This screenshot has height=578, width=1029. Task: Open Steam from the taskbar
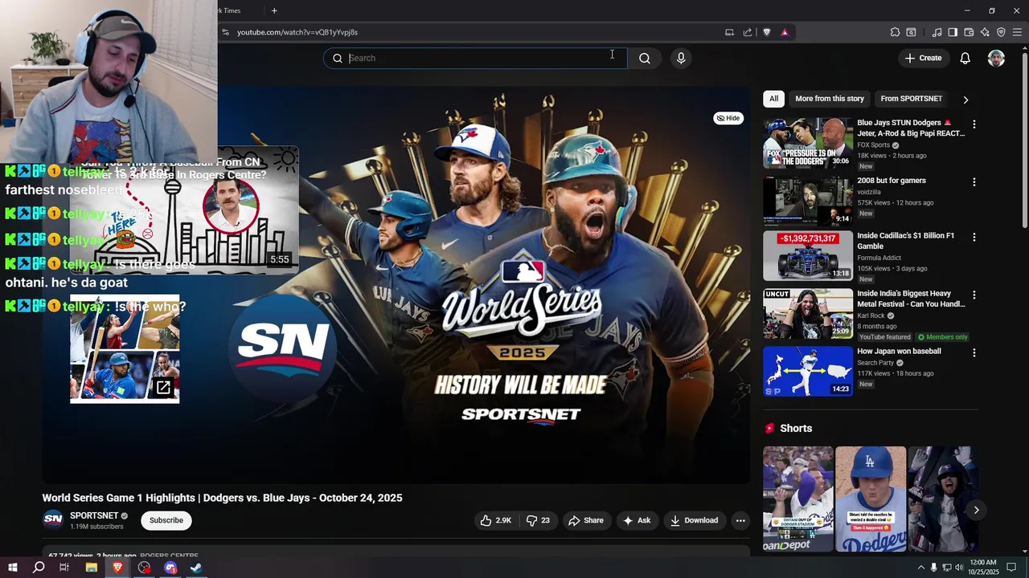pyautogui.click(x=196, y=568)
